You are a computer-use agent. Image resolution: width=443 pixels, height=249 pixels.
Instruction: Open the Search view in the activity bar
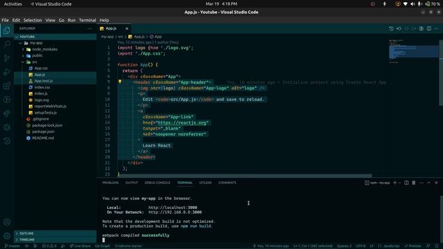7,44
